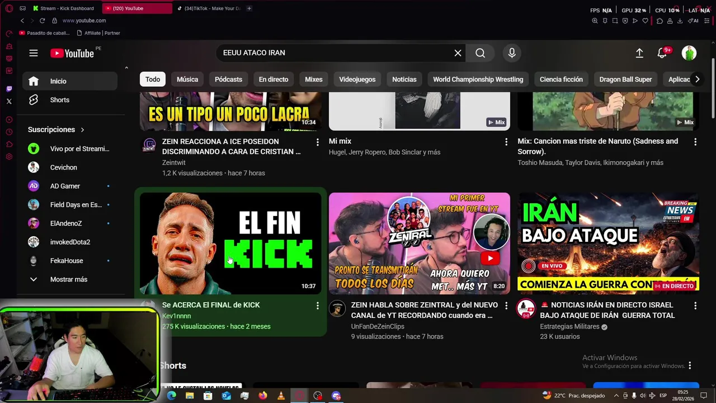
Task: Switch to the TikTok browser tab
Action: [x=210, y=8]
